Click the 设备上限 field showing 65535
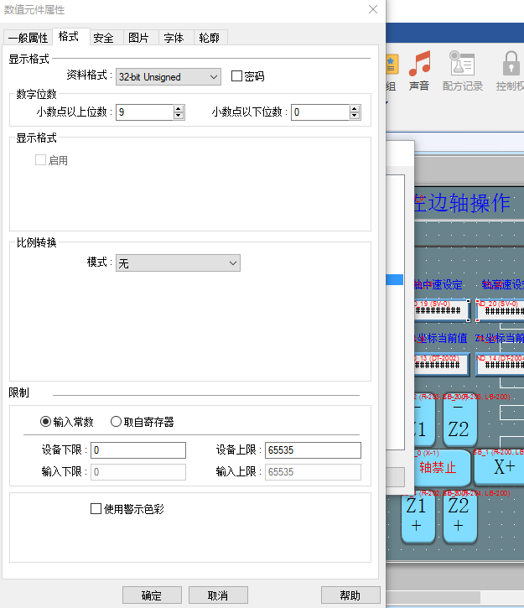The image size is (524, 608). [x=313, y=450]
